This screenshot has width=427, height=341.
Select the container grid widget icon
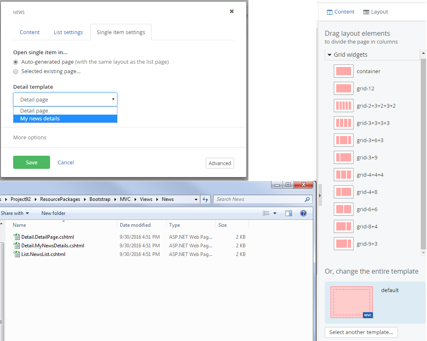[343, 71]
